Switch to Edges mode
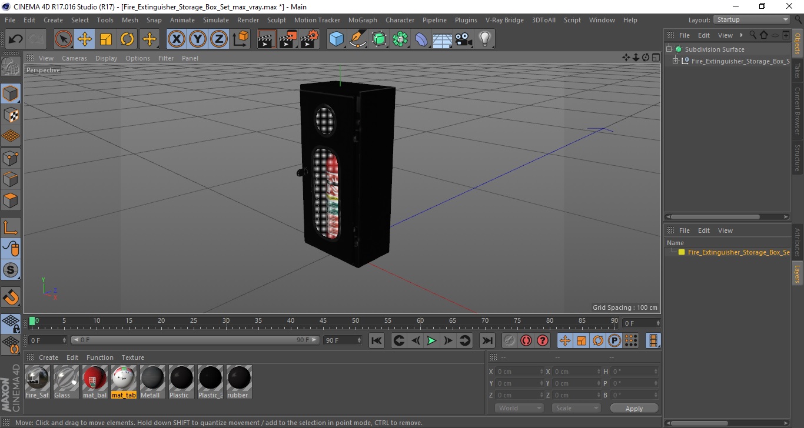 point(11,179)
